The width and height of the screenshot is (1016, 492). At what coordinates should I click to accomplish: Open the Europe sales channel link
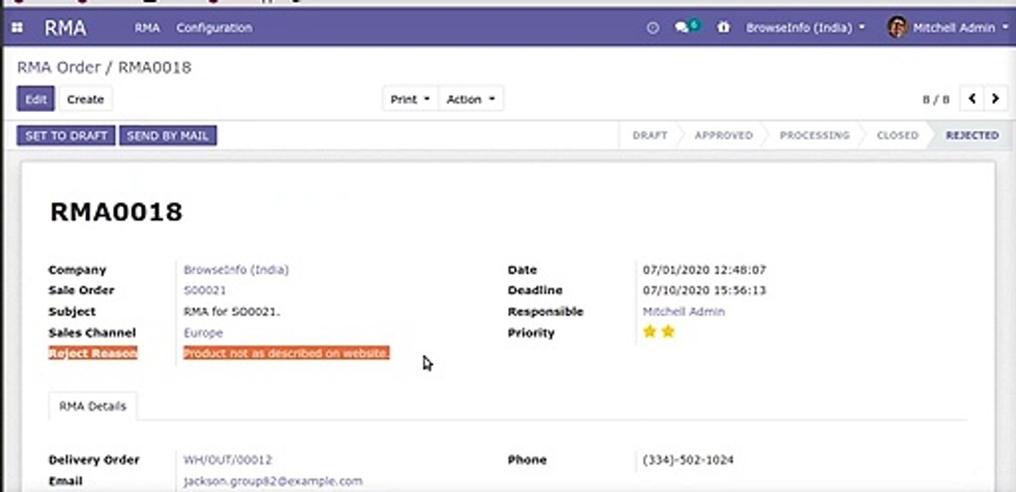tap(203, 333)
